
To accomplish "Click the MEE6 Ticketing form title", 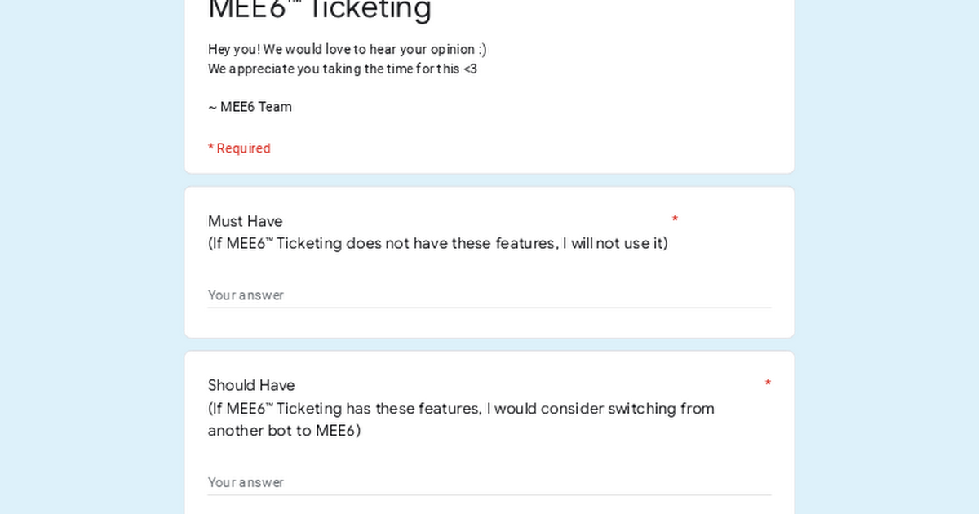I will [319, 10].
